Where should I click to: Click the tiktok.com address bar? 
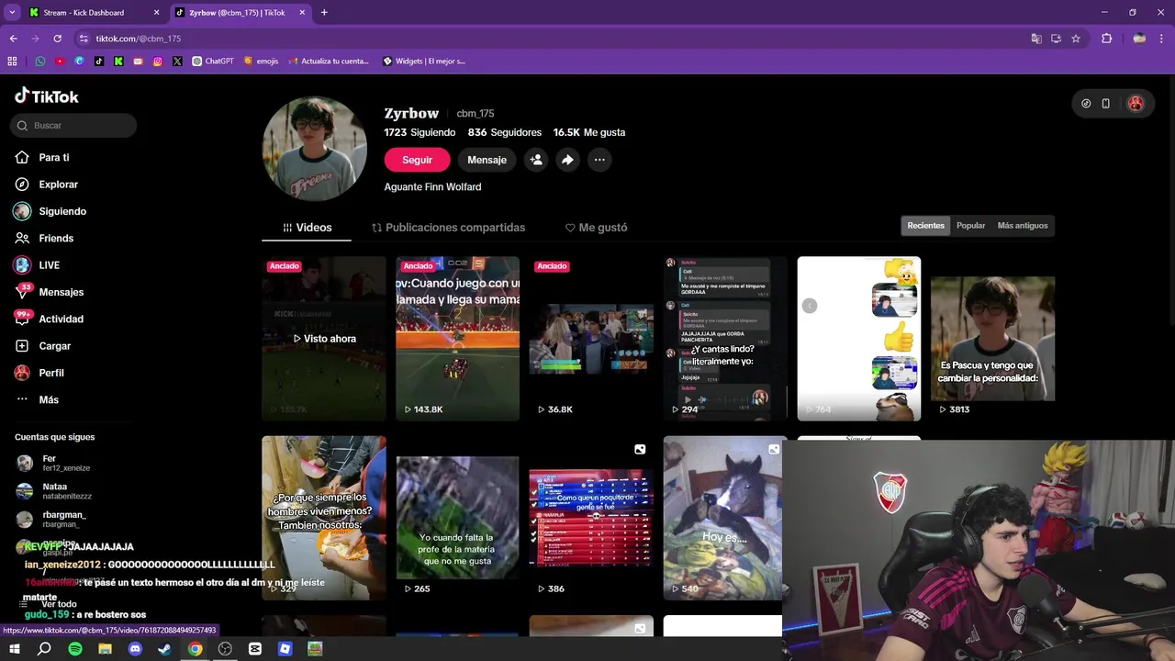551,39
